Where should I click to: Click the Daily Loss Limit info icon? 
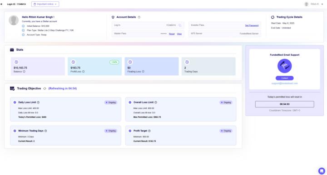[38, 102]
